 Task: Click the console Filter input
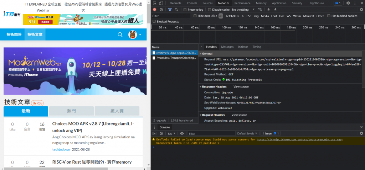coord(211,133)
